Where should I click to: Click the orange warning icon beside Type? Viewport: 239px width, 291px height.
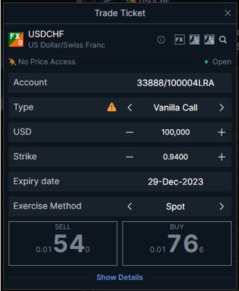[112, 107]
